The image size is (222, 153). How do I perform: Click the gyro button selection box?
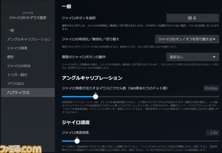point(193,18)
